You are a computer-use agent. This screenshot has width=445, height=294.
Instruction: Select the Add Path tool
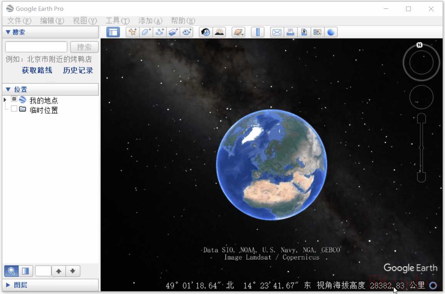point(160,32)
